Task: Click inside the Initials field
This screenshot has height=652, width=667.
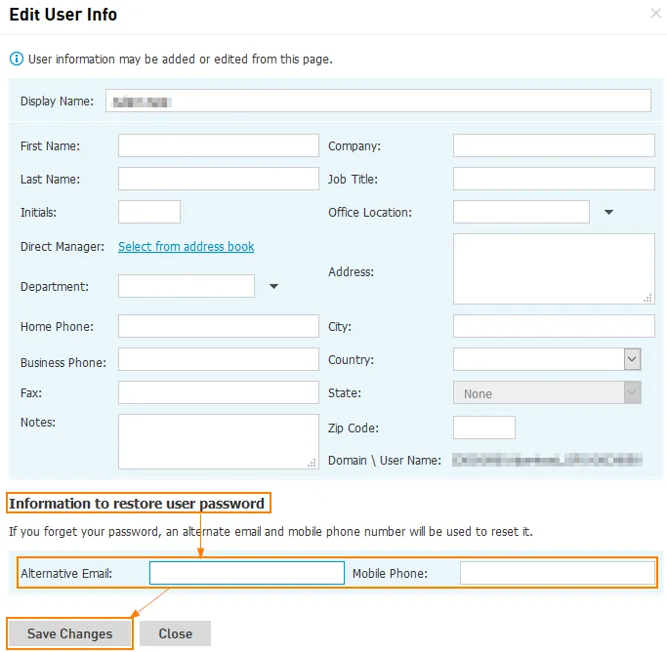Action: tap(149, 212)
